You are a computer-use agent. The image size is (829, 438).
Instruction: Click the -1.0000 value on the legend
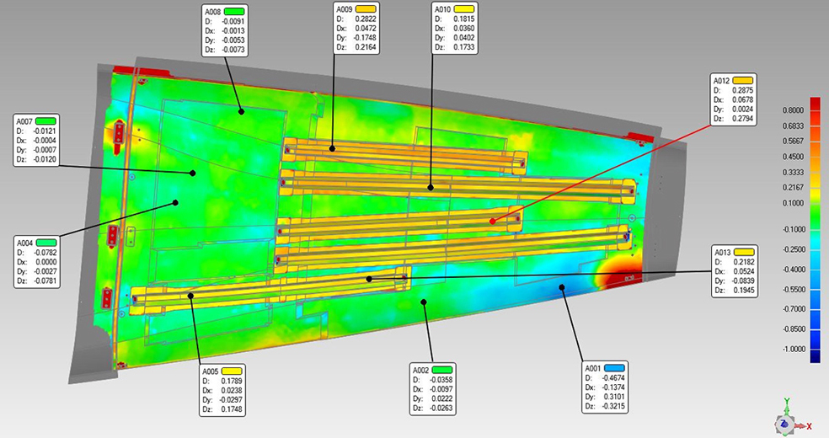pos(791,349)
